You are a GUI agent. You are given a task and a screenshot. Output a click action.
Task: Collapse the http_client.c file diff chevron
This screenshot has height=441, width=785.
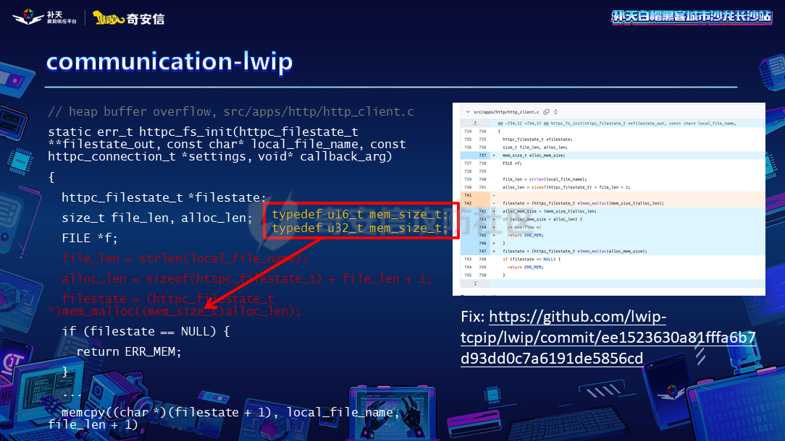tap(466, 112)
